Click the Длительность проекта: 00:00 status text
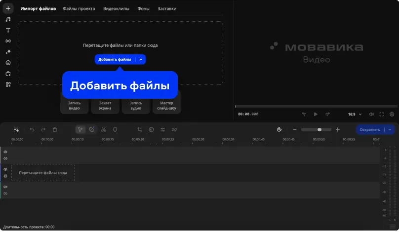This screenshot has width=399, height=232. [29, 227]
